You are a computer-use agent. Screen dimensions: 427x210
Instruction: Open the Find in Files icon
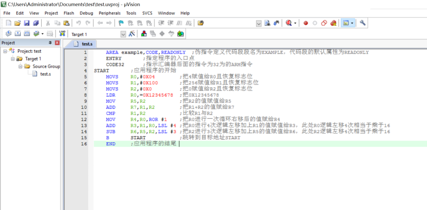(201, 23)
